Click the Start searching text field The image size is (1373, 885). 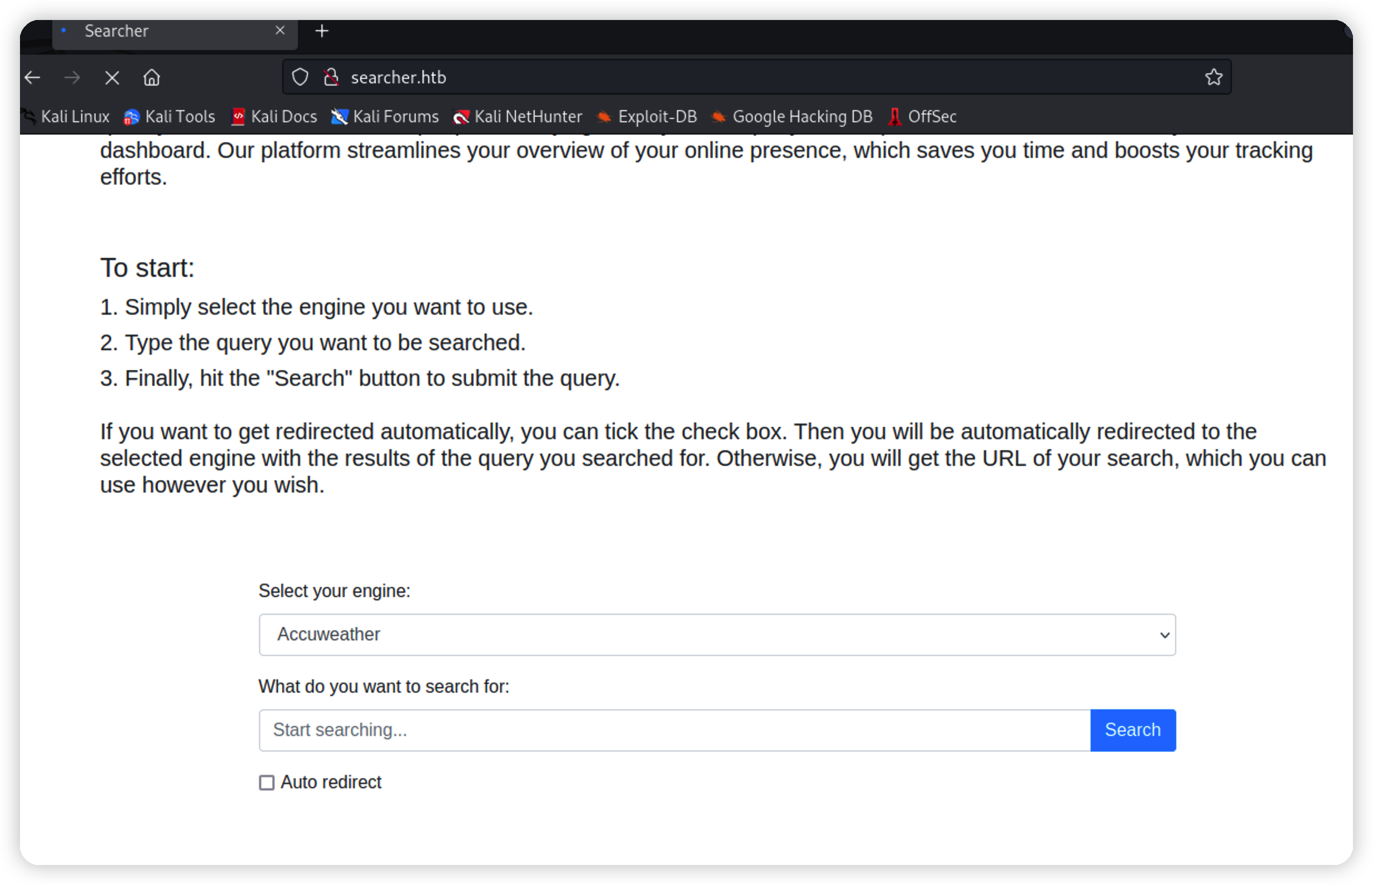click(x=674, y=730)
